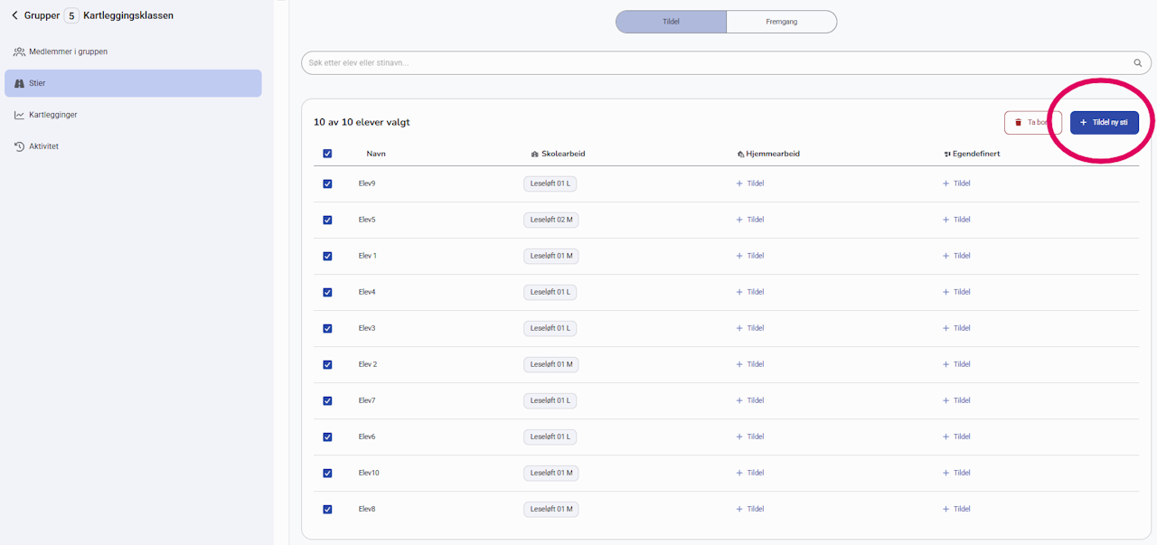Uncheck the checkbox for Elev8
This screenshot has height=545, width=1157.
[327, 509]
